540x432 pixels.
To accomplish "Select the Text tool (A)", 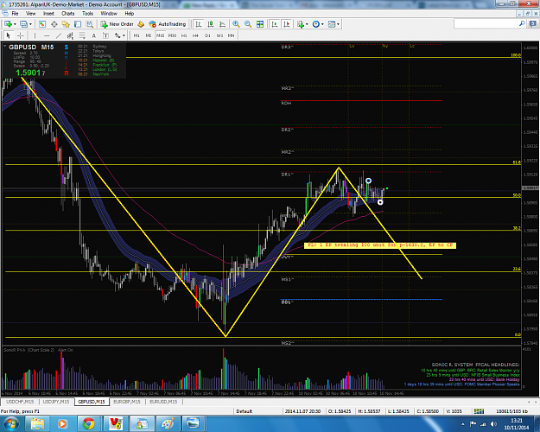I will tap(93, 35).
